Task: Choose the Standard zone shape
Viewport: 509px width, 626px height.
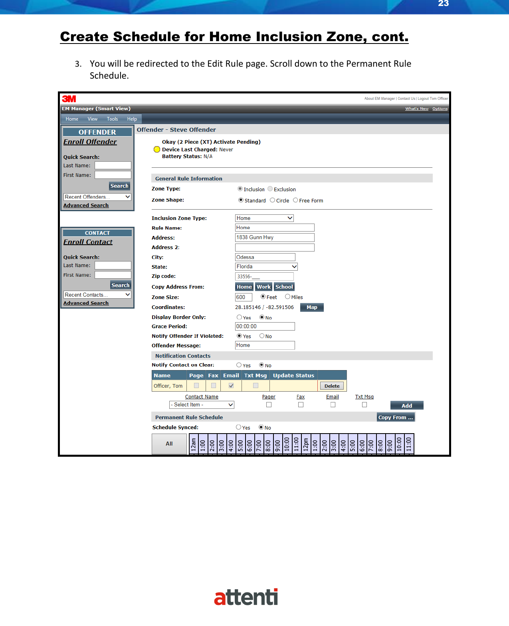Action: coord(241,200)
